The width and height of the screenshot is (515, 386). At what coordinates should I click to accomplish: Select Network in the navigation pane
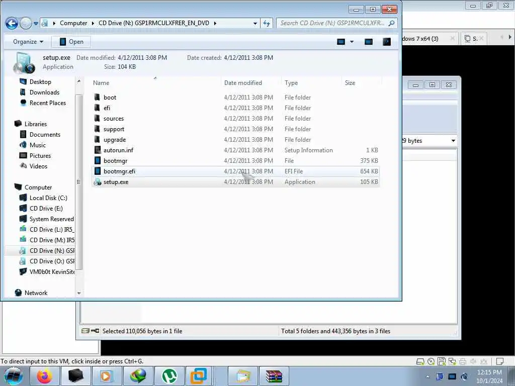pyautogui.click(x=36, y=293)
